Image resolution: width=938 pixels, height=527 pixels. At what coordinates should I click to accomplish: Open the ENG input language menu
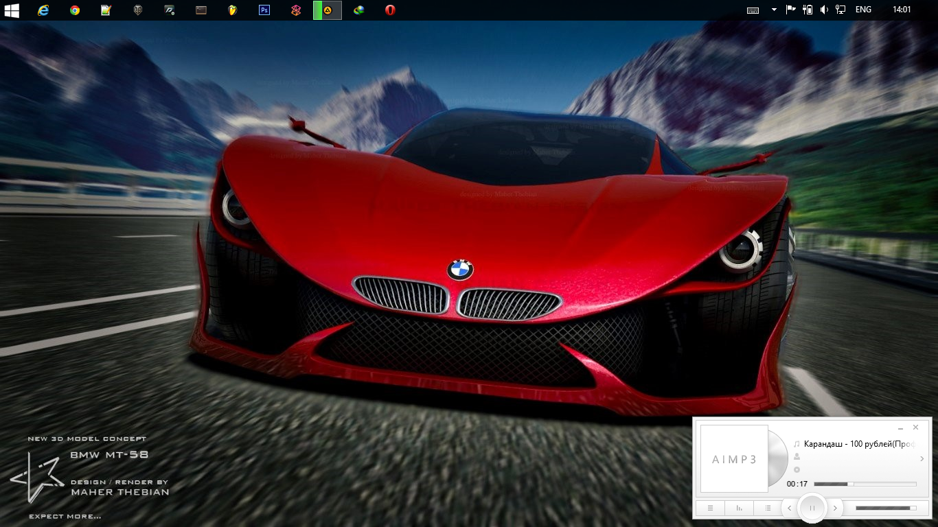pyautogui.click(x=863, y=10)
